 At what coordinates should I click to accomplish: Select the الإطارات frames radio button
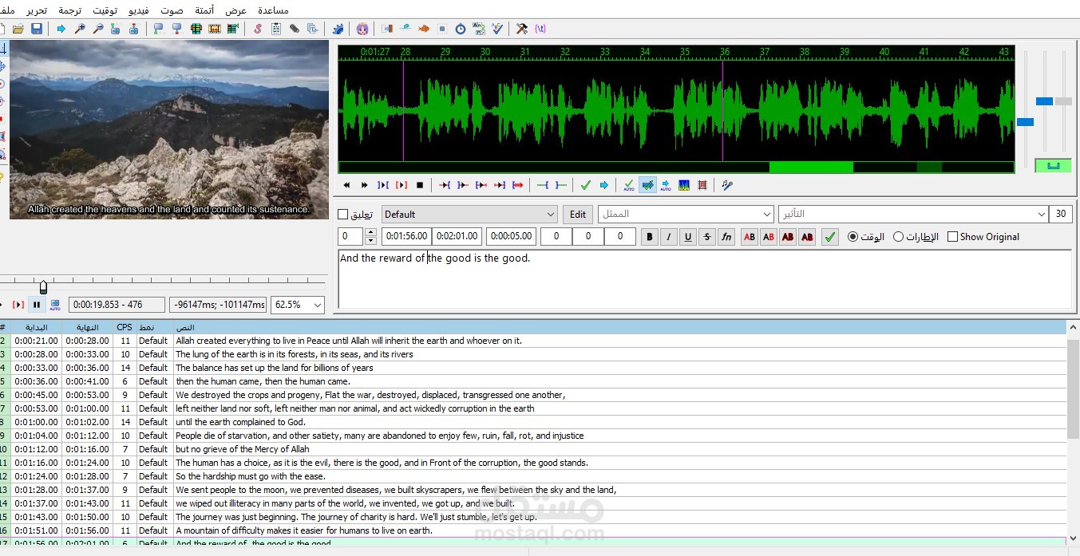(x=898, y=237)
